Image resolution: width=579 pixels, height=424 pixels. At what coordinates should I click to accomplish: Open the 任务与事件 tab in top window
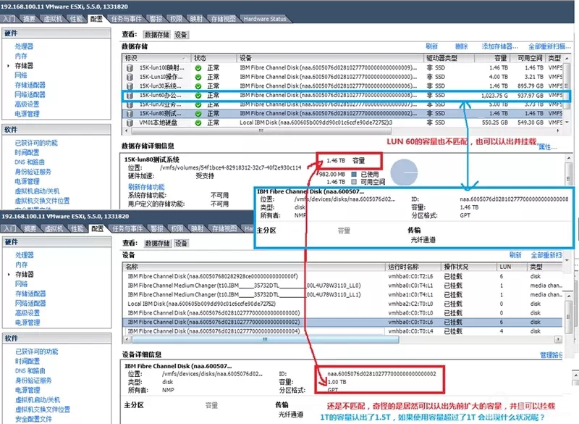click(127, 19)
